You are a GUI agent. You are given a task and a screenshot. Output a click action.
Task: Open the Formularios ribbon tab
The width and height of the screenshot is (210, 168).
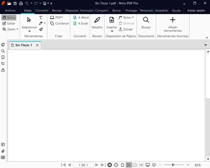(x=87, y=10)
